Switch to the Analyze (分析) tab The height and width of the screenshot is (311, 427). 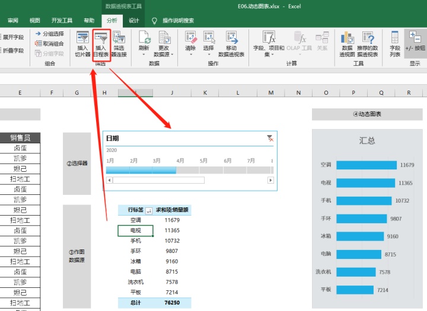112,21
